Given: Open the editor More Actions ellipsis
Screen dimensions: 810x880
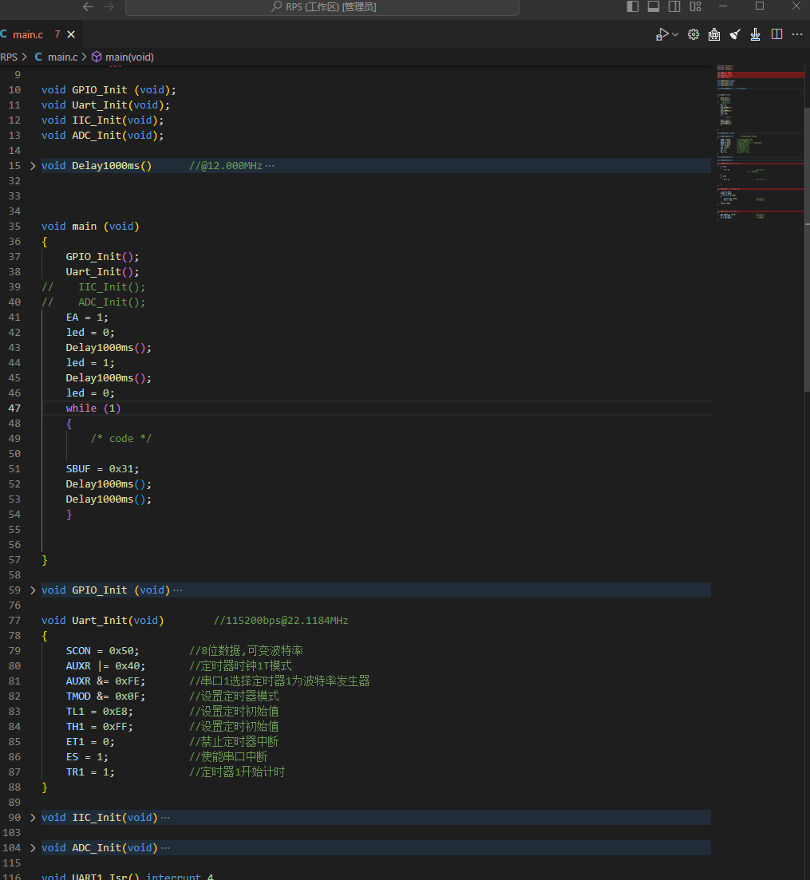Looking at the screenshot, I should [797, 34].
